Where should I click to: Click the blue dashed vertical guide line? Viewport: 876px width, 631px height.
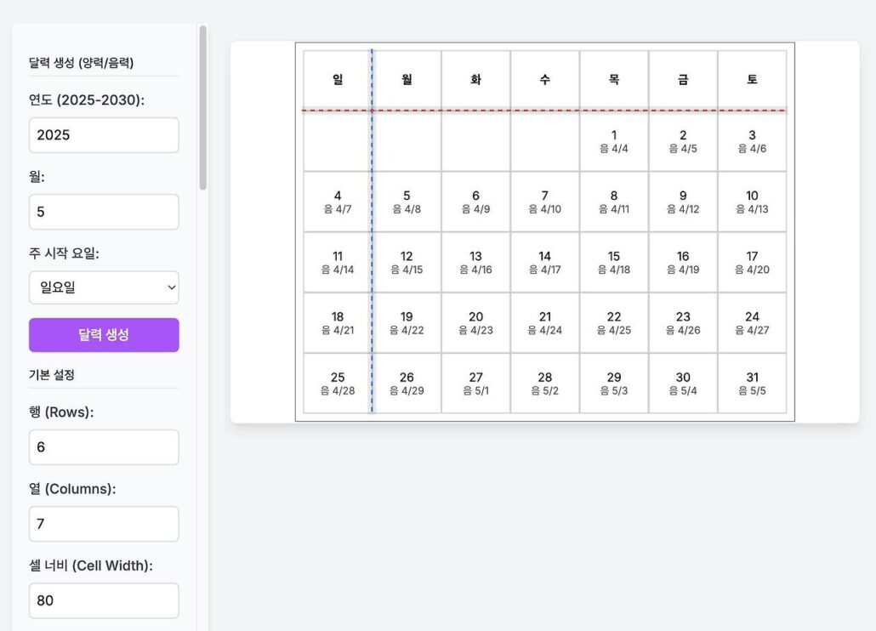click(372, 255)
